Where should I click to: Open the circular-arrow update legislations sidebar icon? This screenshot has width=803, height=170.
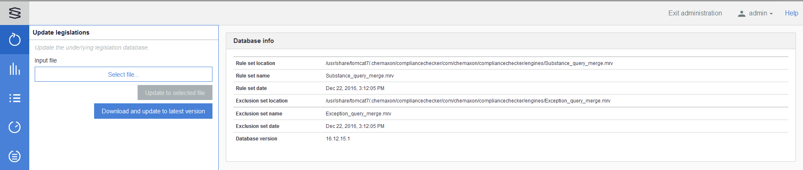(x=15, y=40)
